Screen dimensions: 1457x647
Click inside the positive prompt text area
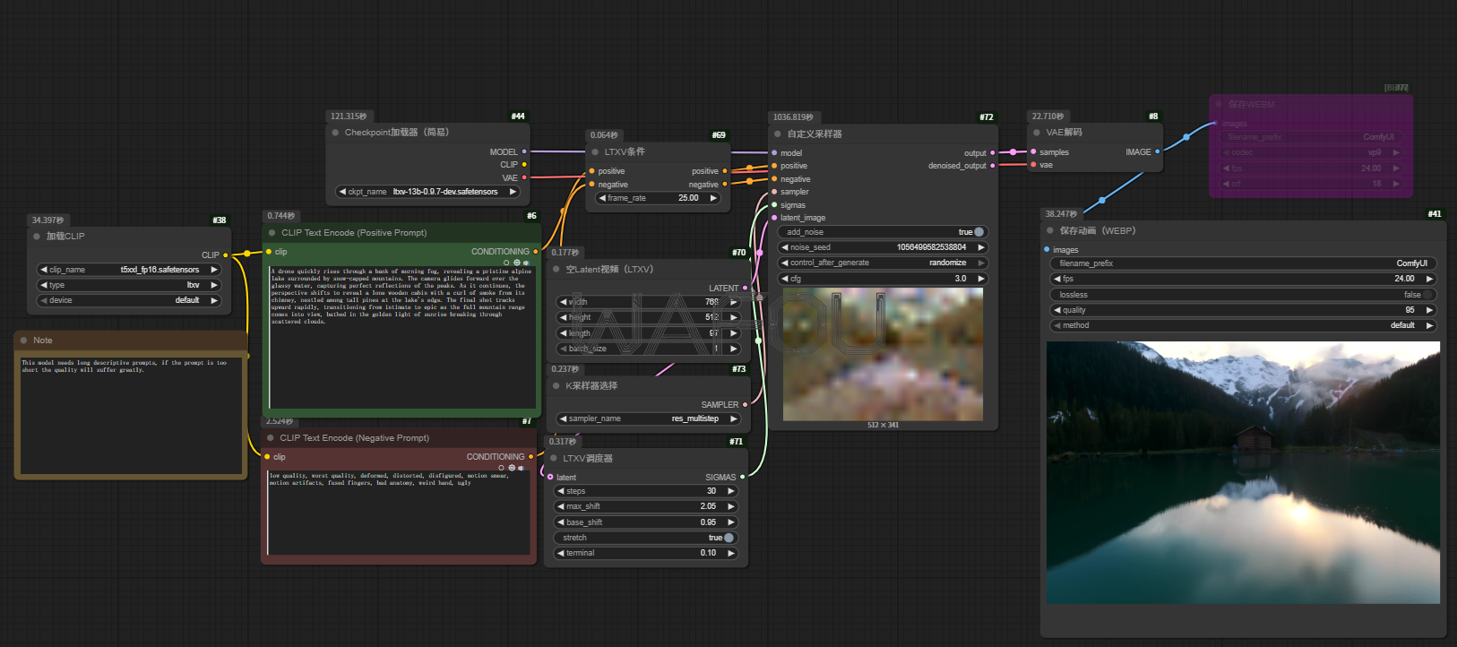click(x=401, y=336)
